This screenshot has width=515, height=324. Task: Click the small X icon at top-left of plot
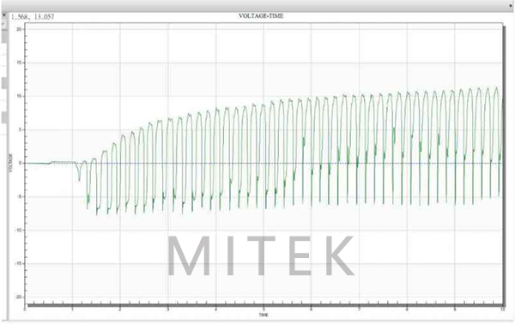pyautogui.click(x=4, y=15)
